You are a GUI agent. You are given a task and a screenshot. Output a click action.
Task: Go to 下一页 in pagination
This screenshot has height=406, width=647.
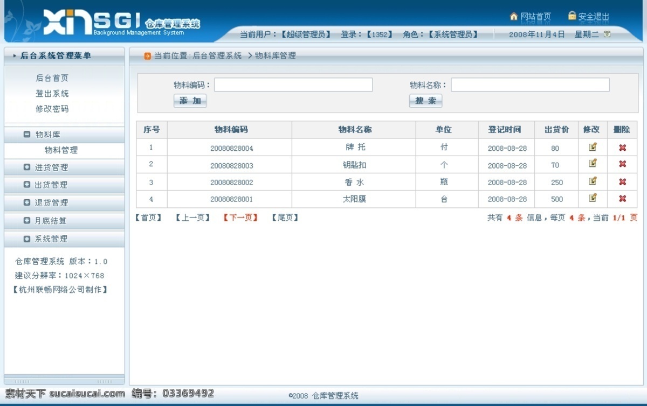point(240,218)
